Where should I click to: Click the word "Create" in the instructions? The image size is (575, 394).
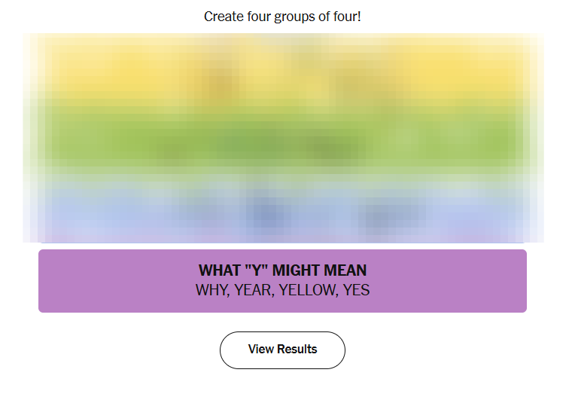coord(222,16)
